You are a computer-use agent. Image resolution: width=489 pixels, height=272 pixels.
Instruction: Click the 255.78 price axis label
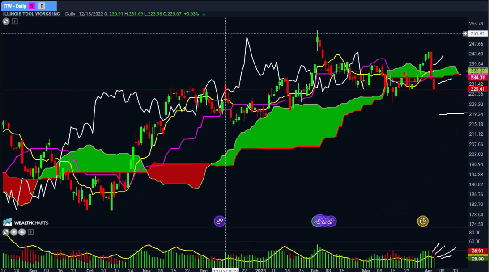click(x=476, y=24)
